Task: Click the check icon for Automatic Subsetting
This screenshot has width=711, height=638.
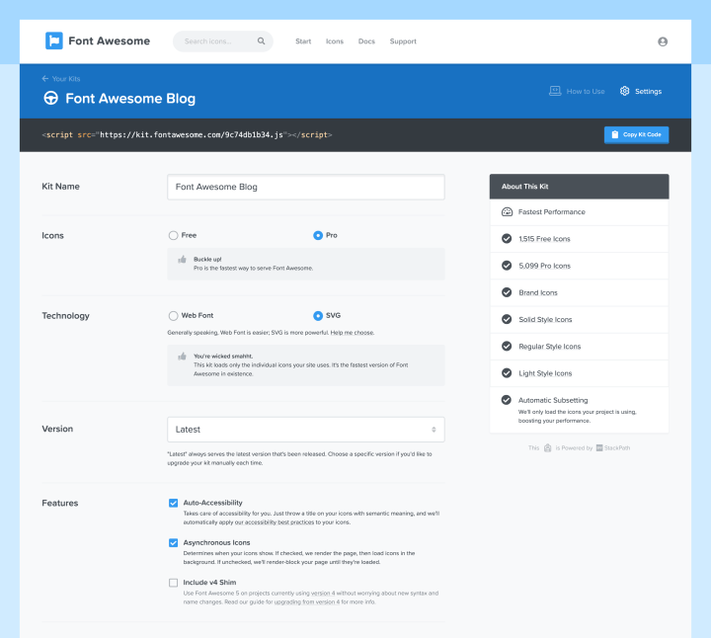Action: pyautogui.click(x=507, y=400)
